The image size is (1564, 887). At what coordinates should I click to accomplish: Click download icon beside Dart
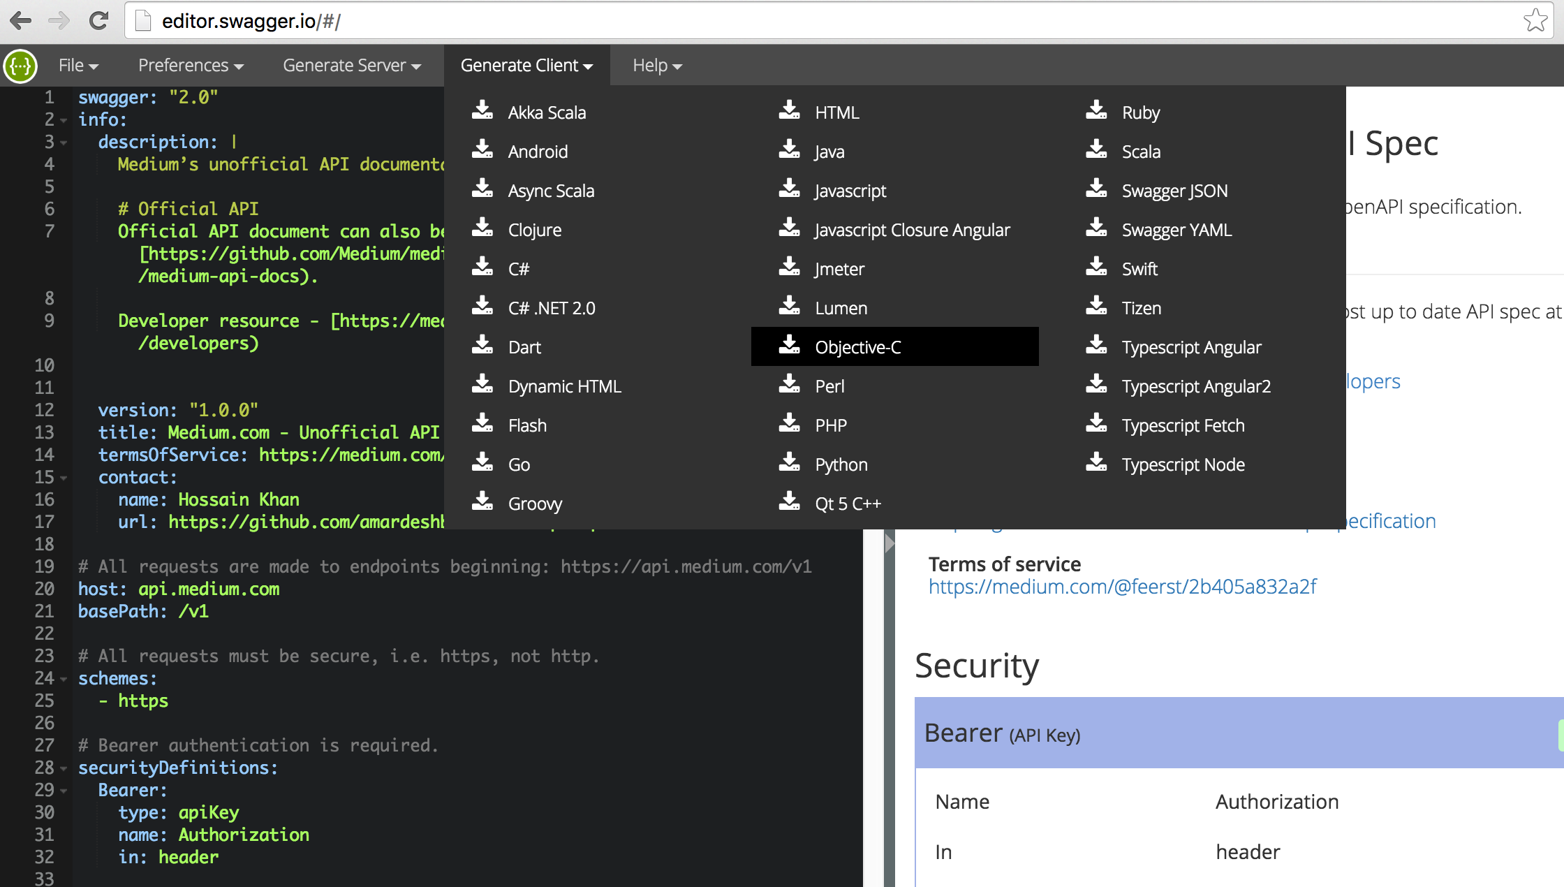[482, 344]
